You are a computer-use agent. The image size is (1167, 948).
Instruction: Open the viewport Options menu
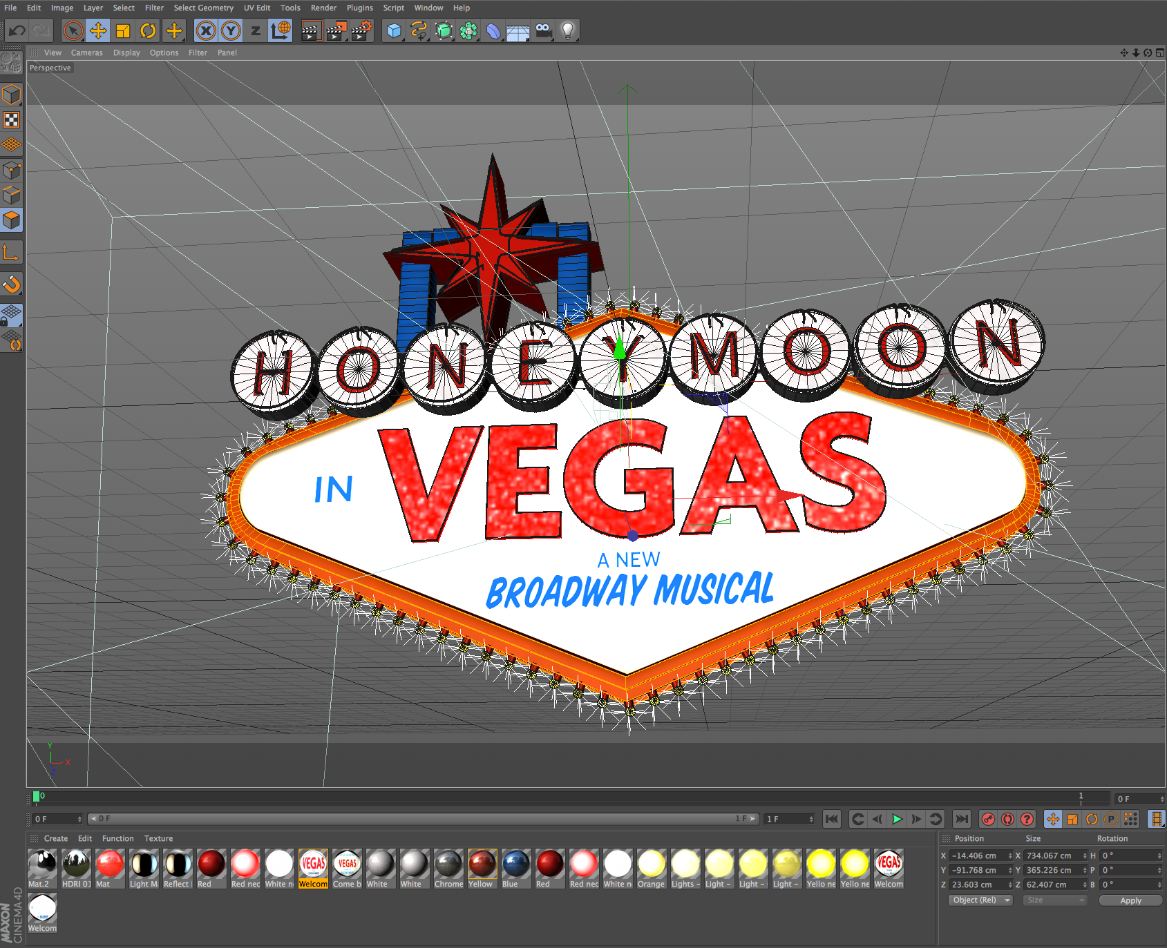coord(164,52)
